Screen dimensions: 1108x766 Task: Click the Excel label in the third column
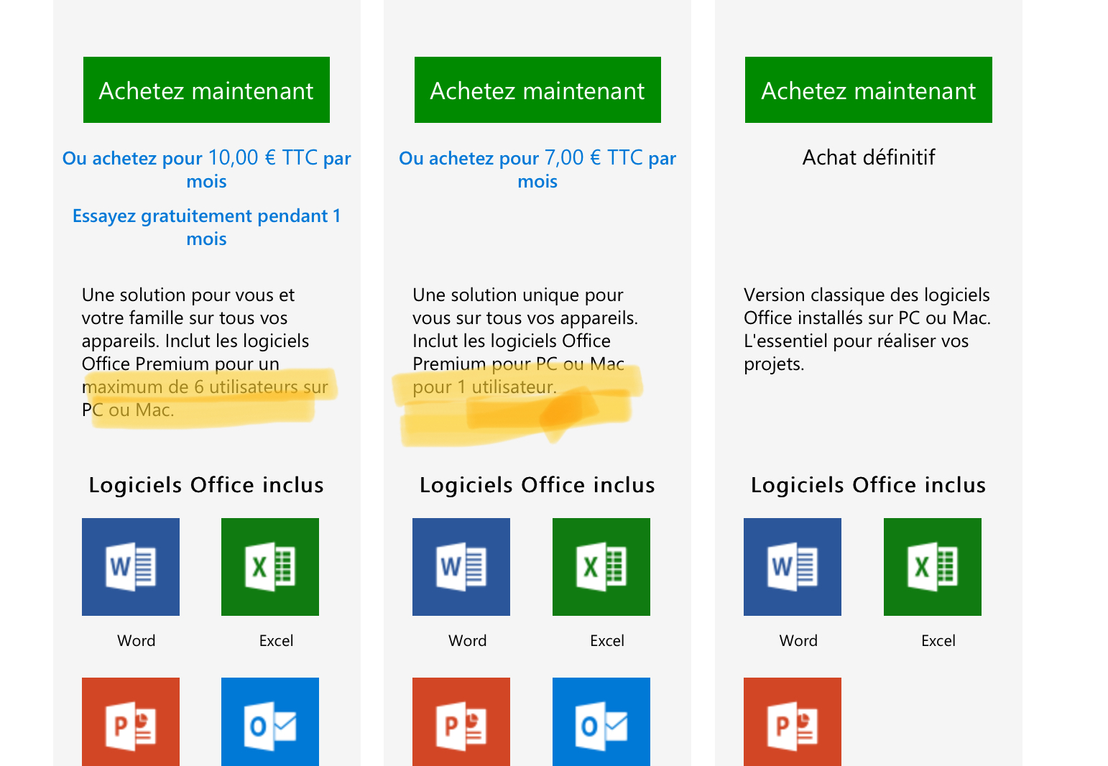click(938, 640)
